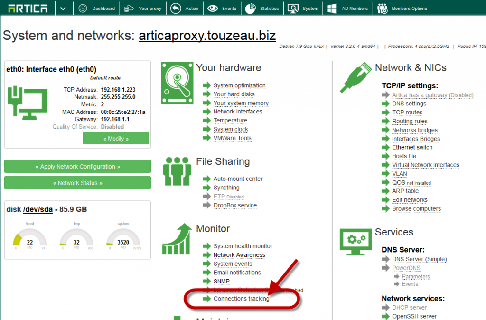Click the Events eye icon
Screen dimensions: 486x320
(x=213, y=9)
